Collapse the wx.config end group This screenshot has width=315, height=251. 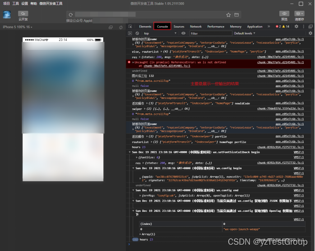tap(133, 190)
